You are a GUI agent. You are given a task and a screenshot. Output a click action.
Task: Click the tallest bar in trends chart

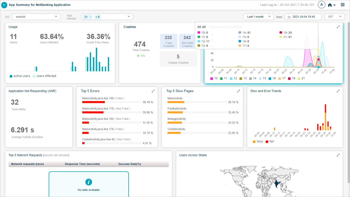(x=325, y=117)
